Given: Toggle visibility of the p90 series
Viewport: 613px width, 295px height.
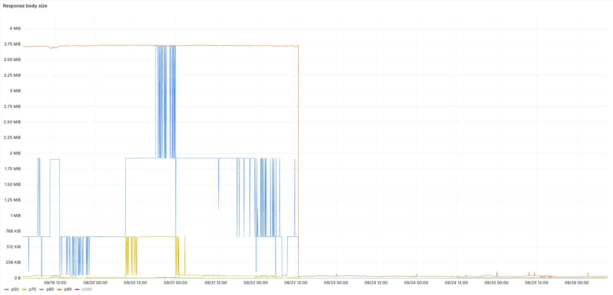Looking at the screenshot, I should click(x=50, y=289).
